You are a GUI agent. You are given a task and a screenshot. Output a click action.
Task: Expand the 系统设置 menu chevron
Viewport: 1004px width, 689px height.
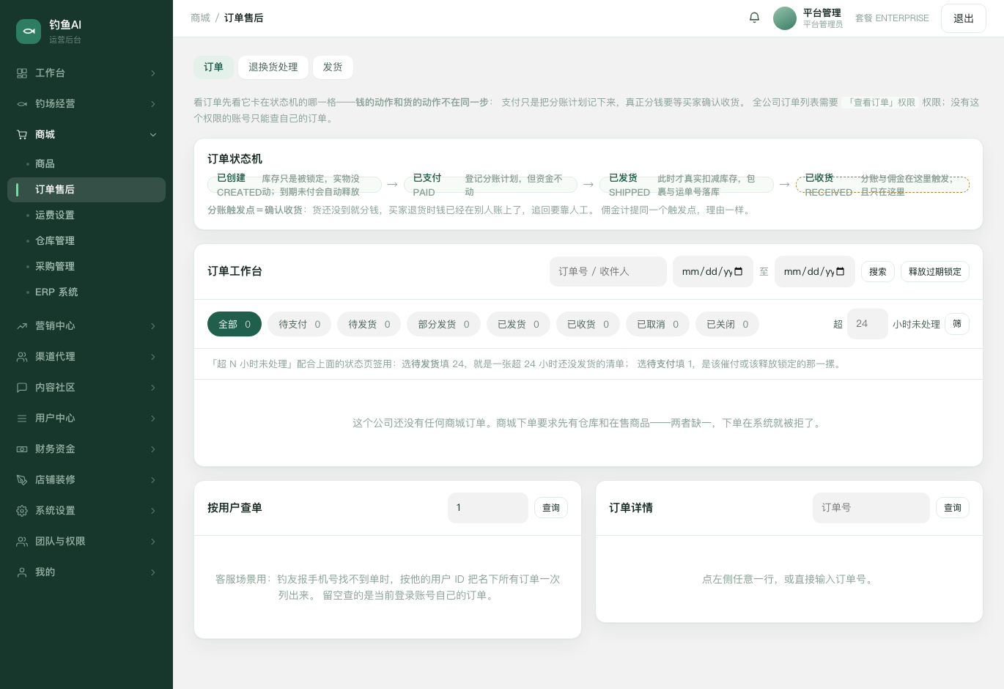153,511
